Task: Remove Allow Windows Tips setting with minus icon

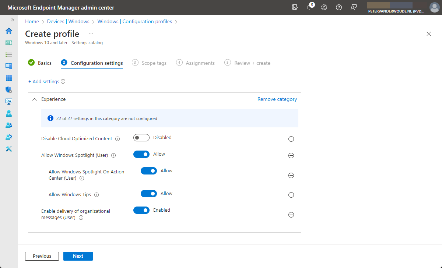Action: pyautogui.click(x=291, y=195)
